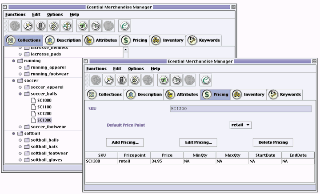This screenshot has height=194, width=320.
Task: Click the greyed plus icon in the back window toolbar
Action: [15, 26]
